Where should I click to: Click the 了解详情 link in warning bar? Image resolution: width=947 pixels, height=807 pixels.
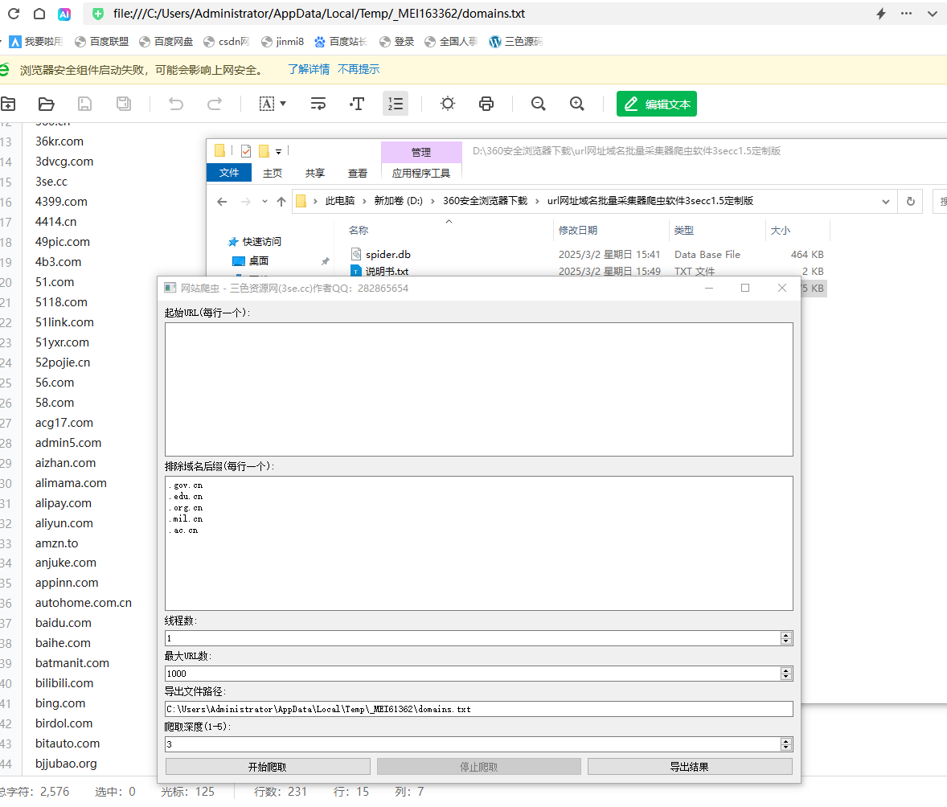(309, 70)
